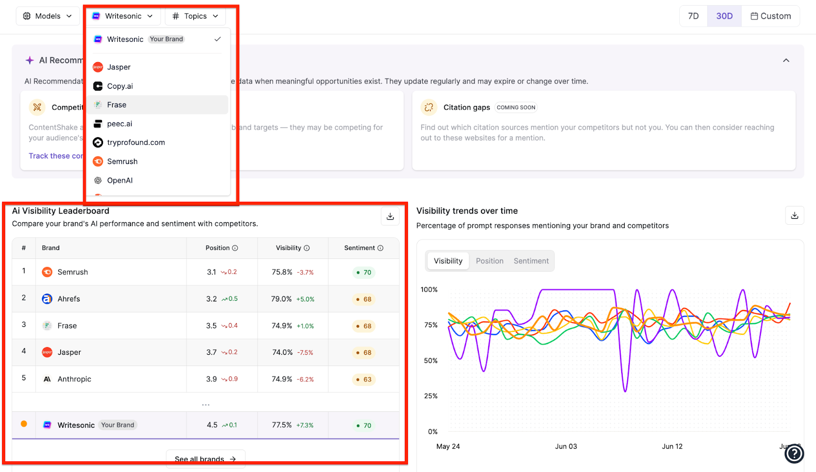Click the leaderboard ellipsis row
816x472 pixels.
206,405
